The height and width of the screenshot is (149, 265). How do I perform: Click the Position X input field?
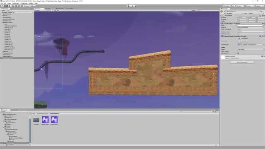click(243, 17)
